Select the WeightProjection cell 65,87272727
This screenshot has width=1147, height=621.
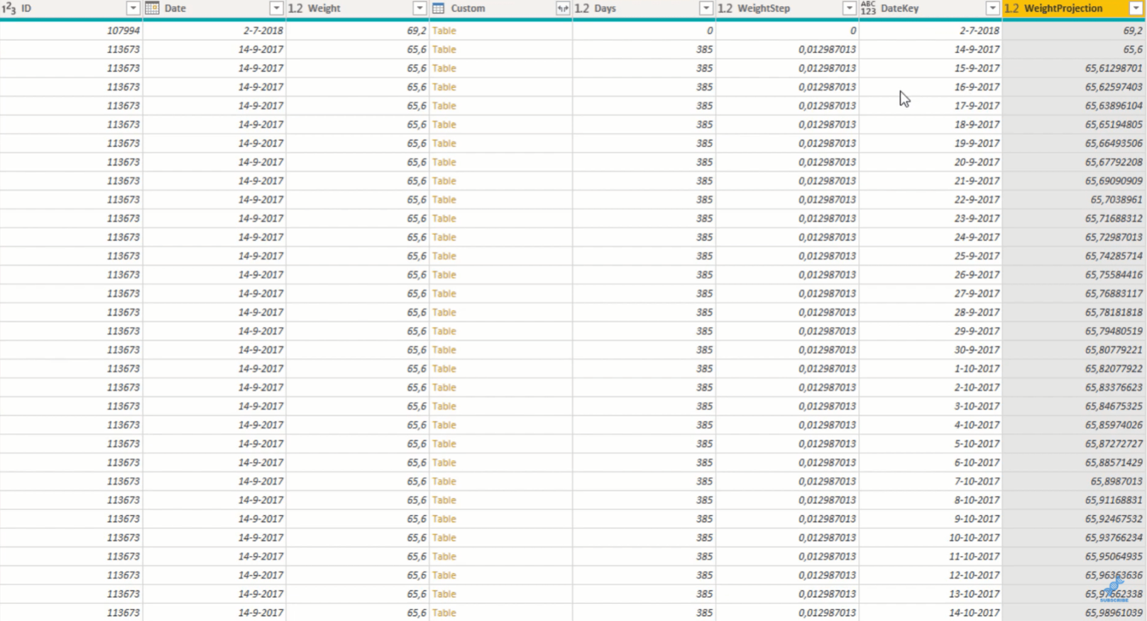pyautogui.click(x=1074, y=444)
